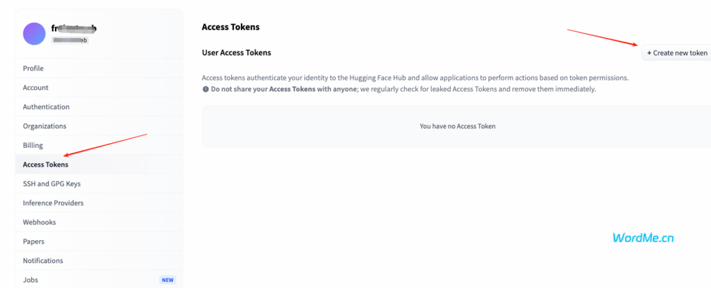711x288 pixels.
Task: Click the blurred username at top
Action: 74,28
